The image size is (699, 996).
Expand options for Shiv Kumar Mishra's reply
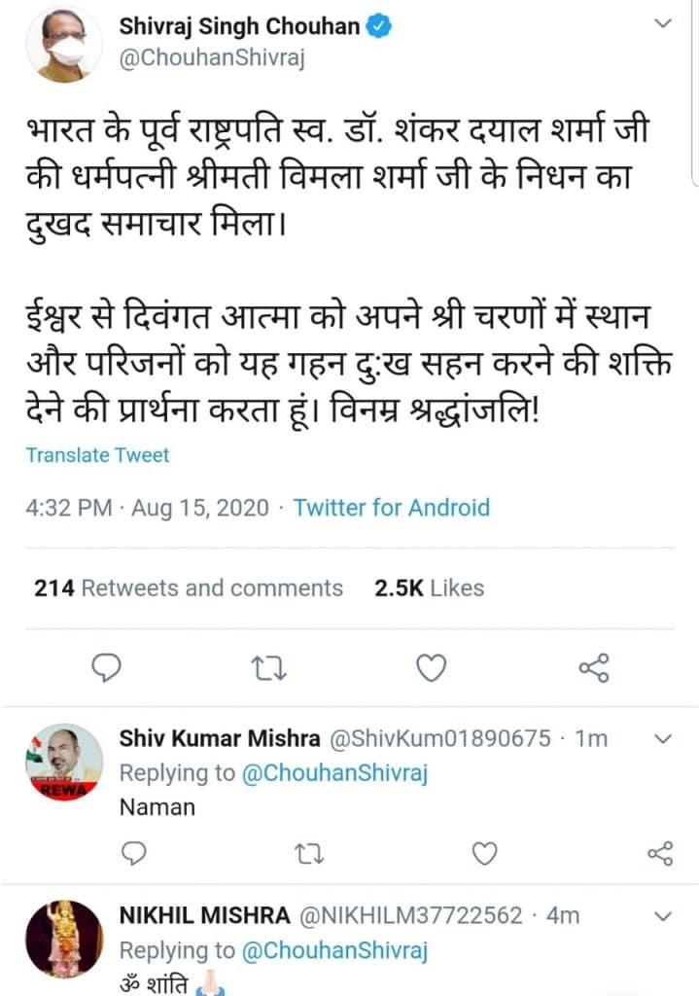pyautogui.click(x=662, y=739)
